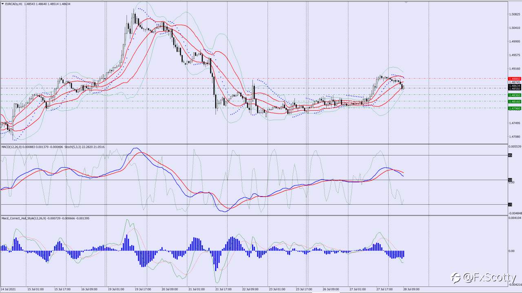Click the red 1.48860 price tag
Image resolution: width=522 pixels, height=293 pixels.
coord(515,79)
